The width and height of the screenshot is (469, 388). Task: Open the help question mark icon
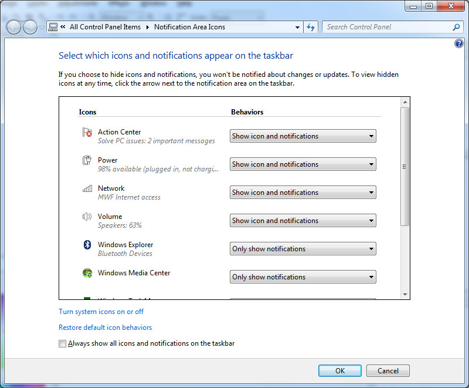[459, 43]
